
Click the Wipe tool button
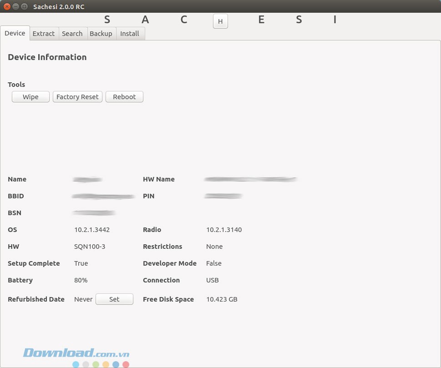pos(30,97)
